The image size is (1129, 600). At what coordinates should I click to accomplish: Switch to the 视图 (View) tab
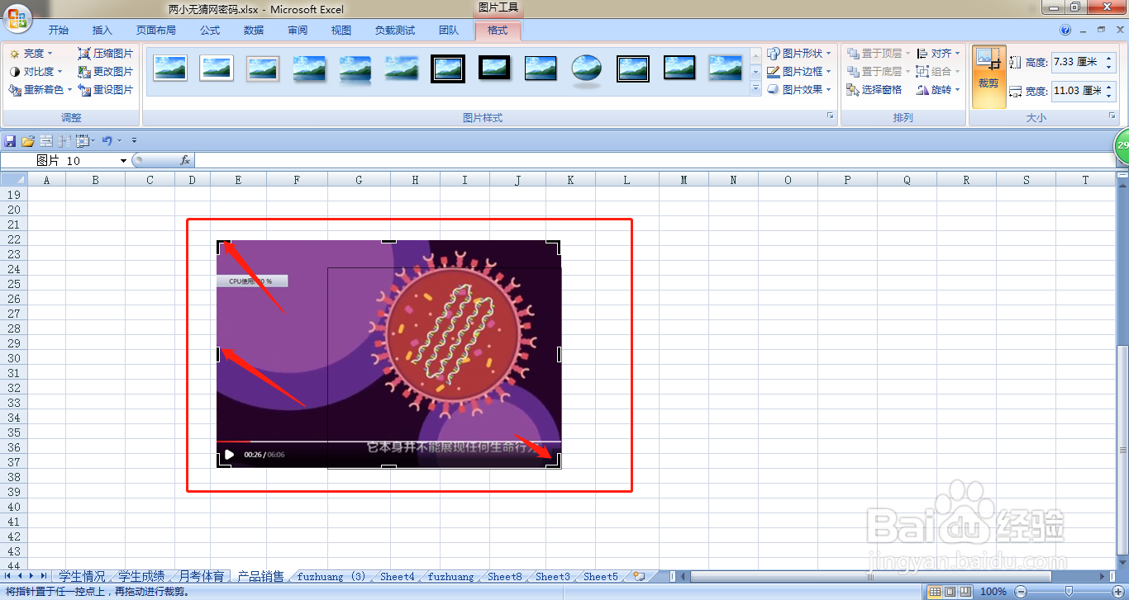coord(341,31)
